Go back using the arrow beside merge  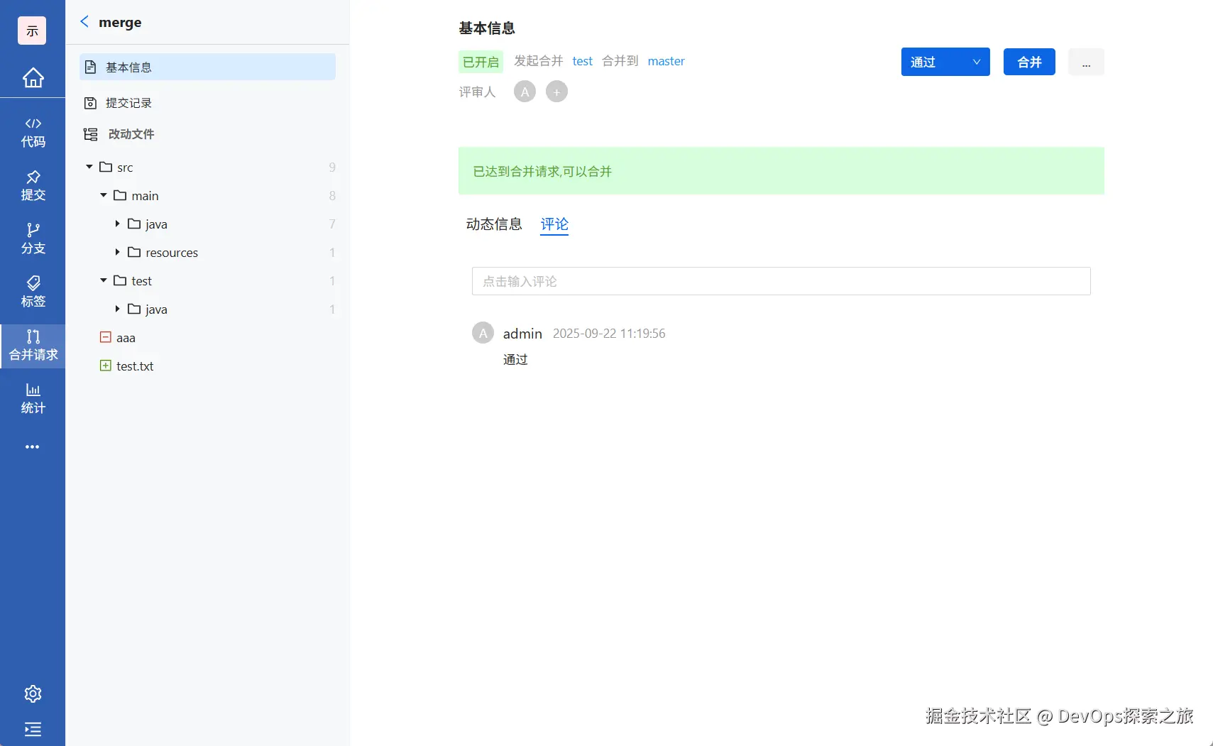84,22
